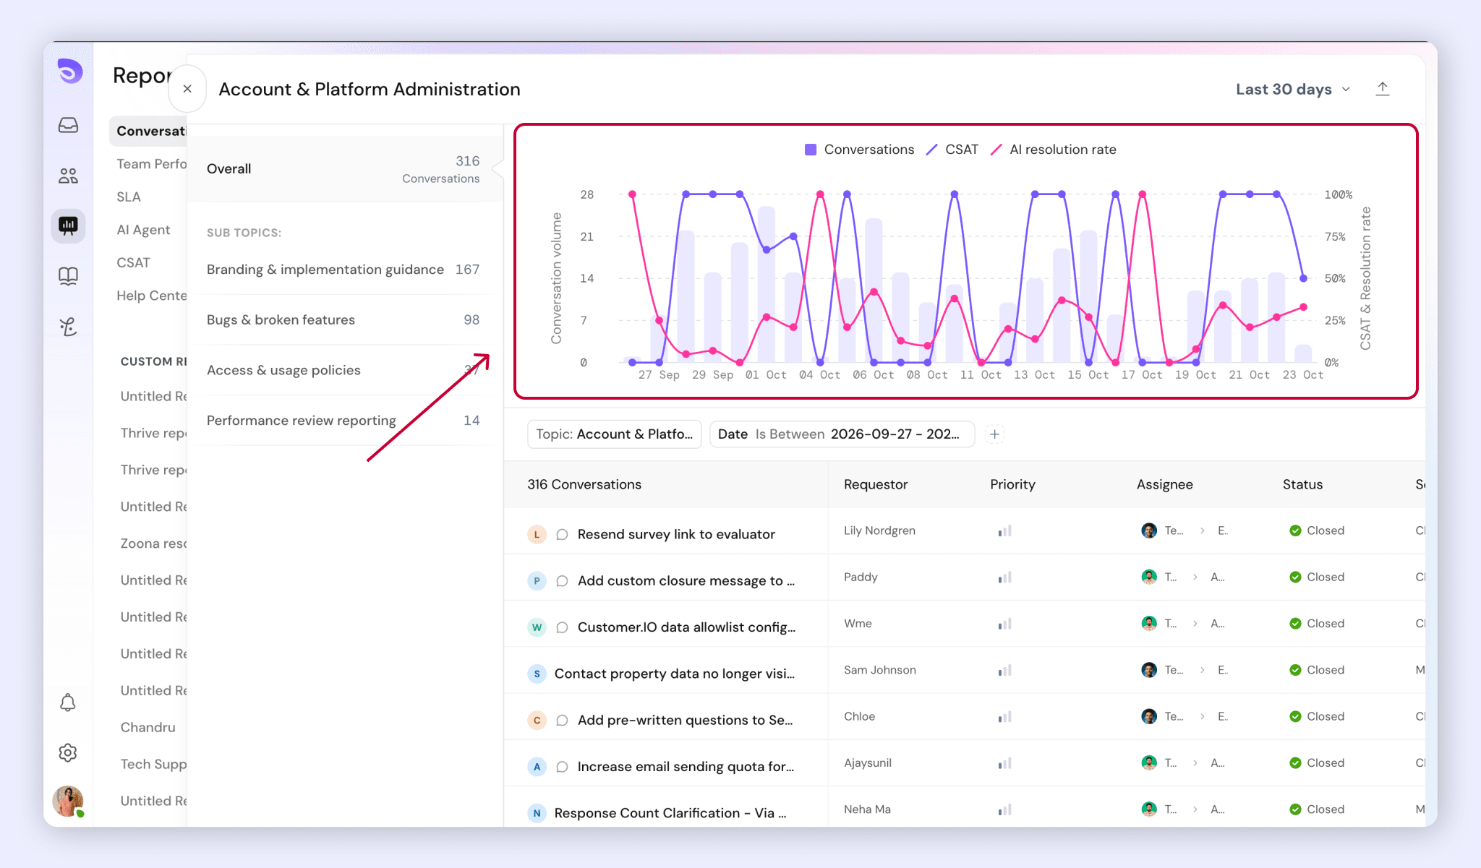Select the Overall topic row

[x=343, y=169]
